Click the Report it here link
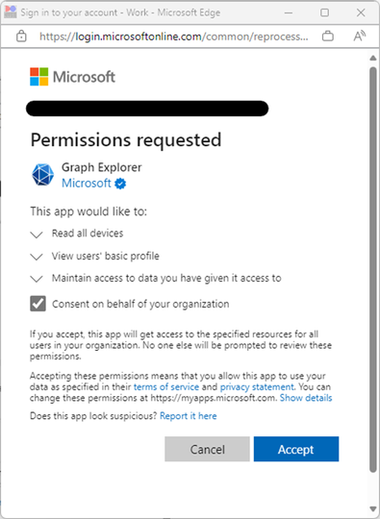380x519 pixels. pyautogui.click(x=189, y=416)
